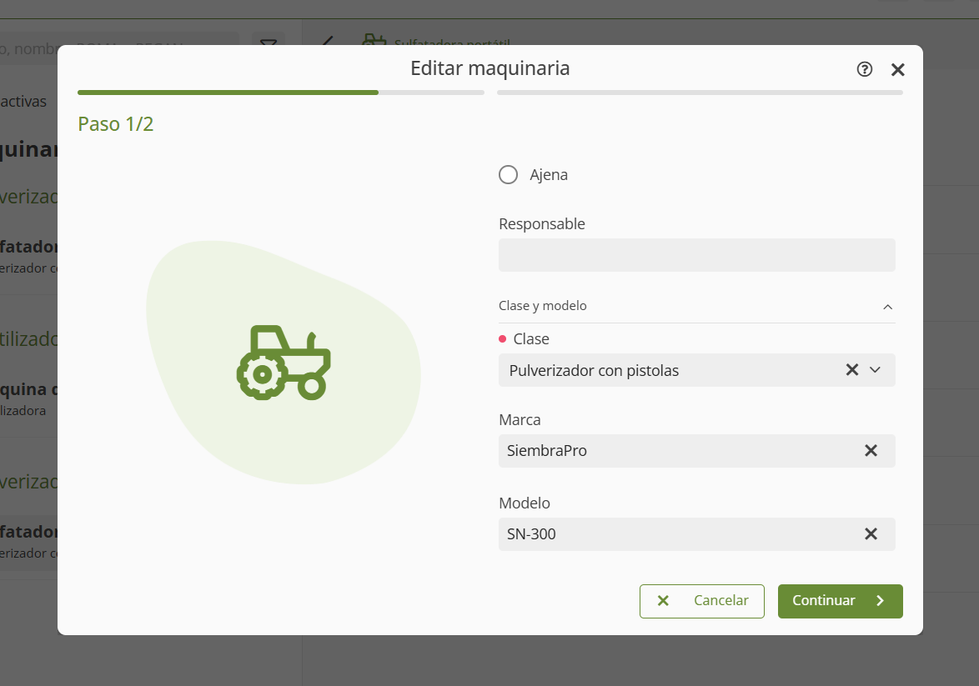This screenshot has height=686, width=979.
Task: Select the Ajena radio button
Action: (508, 175)
